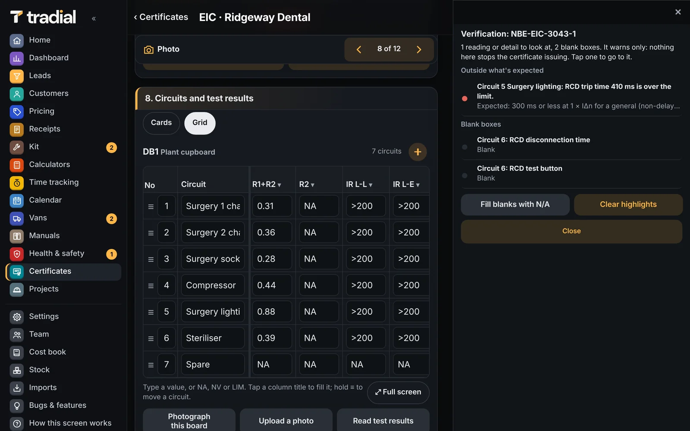Viewport: 690px width, 431px height.
Task: Open Vans truck icon
Action: [17, 218]
